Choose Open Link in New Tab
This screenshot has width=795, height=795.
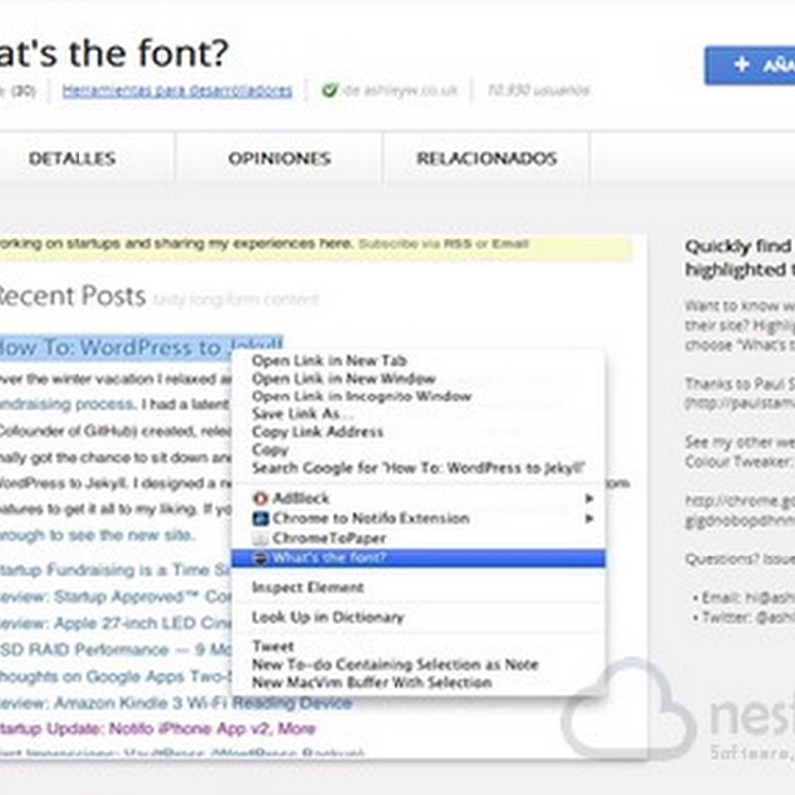point(417,361)
